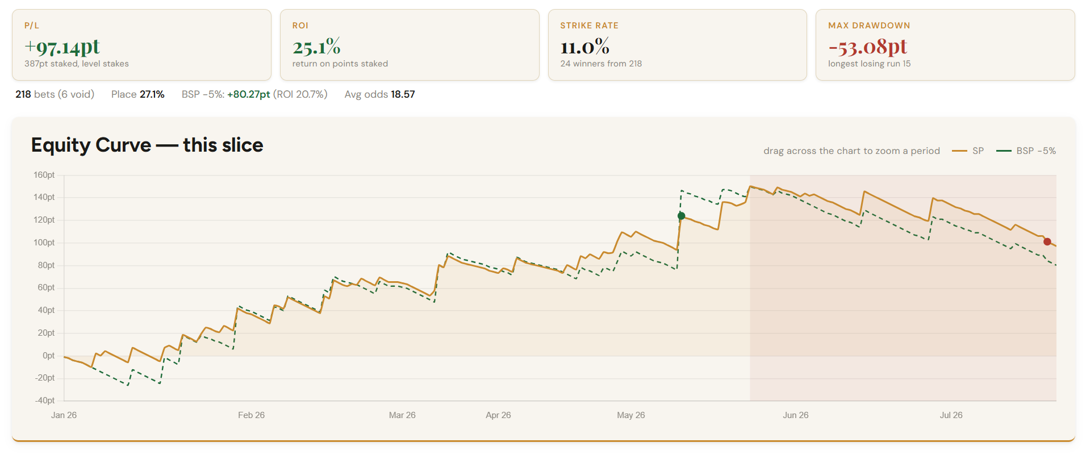The image size is (1086, 455).
Task: Select the '387pt staked, level stakes' text
Action: pyautogui.click(x=77, y=64)
